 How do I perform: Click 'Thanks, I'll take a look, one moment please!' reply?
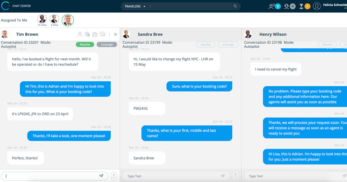point(69,136)
